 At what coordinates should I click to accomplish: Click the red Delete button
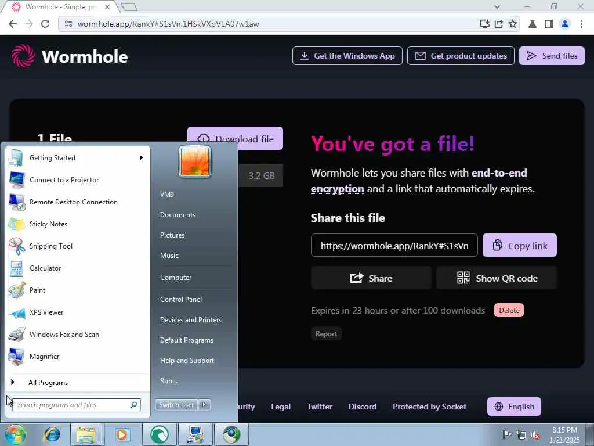tap(509, 310)
